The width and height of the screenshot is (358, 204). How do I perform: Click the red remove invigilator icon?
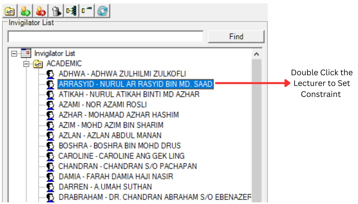click(41, 11)
